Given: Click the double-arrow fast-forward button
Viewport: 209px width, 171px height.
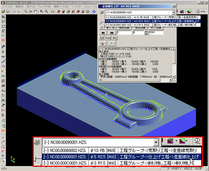Looking at the screenshot, I should click(x=112, y=33).
